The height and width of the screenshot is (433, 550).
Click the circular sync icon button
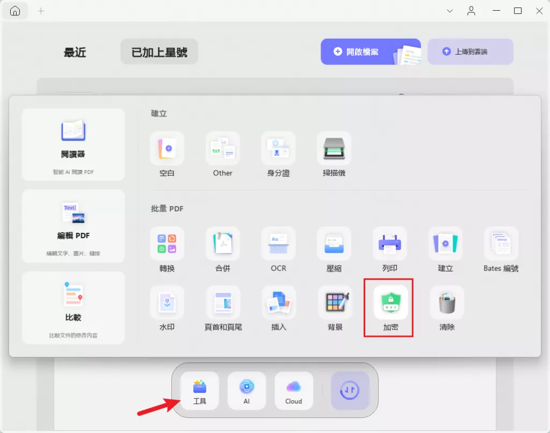(x=350, y=391)
